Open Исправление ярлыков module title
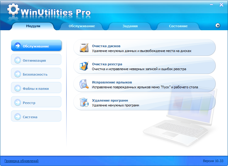 tap(112, 82)
